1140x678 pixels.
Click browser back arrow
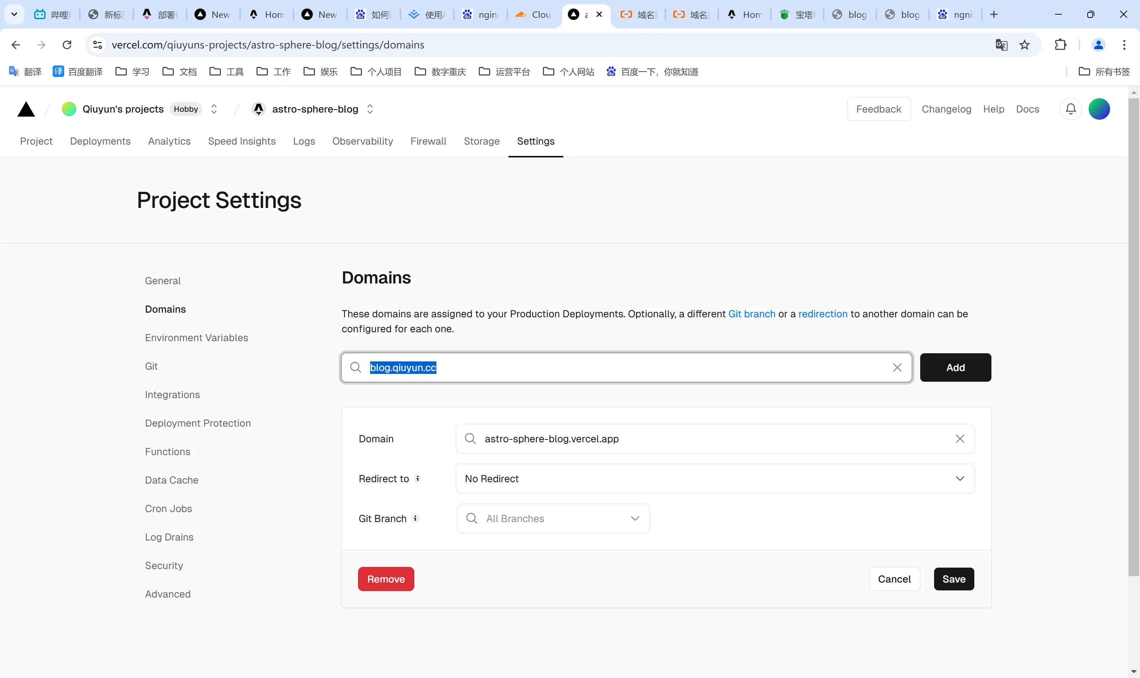(16, 45)
